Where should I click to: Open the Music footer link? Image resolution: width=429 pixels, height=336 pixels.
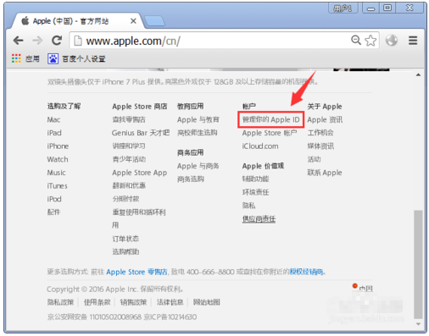tap(56, 173)
